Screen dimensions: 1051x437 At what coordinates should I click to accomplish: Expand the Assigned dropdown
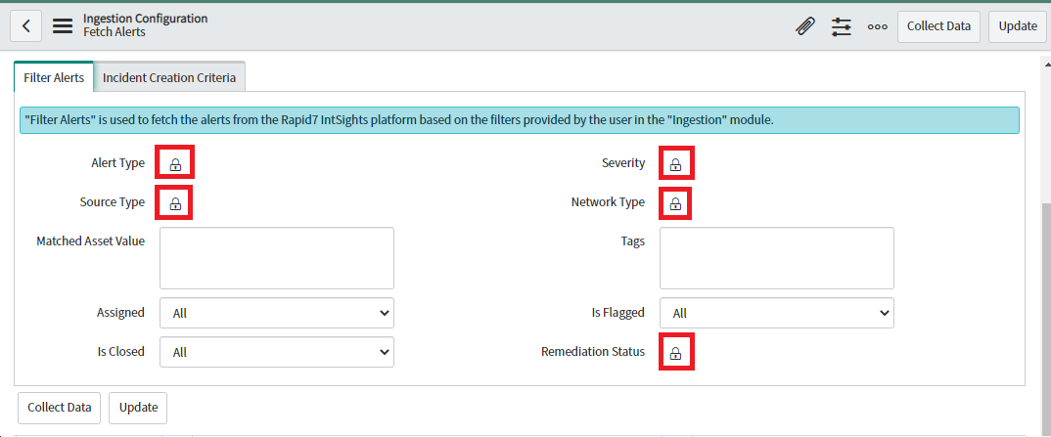pos(276,313)
